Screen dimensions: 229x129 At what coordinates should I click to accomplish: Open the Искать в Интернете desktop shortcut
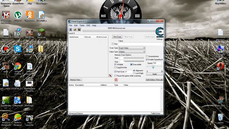[6, 120]
